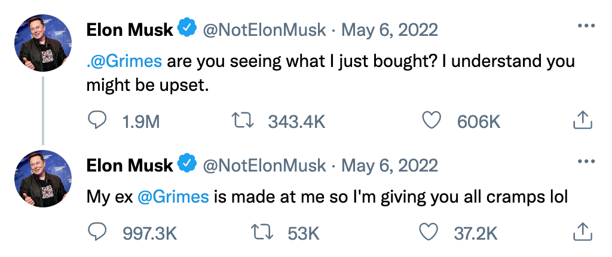
Task: Click the Elon Musk name on first tweet
Action: coord(130,30)
